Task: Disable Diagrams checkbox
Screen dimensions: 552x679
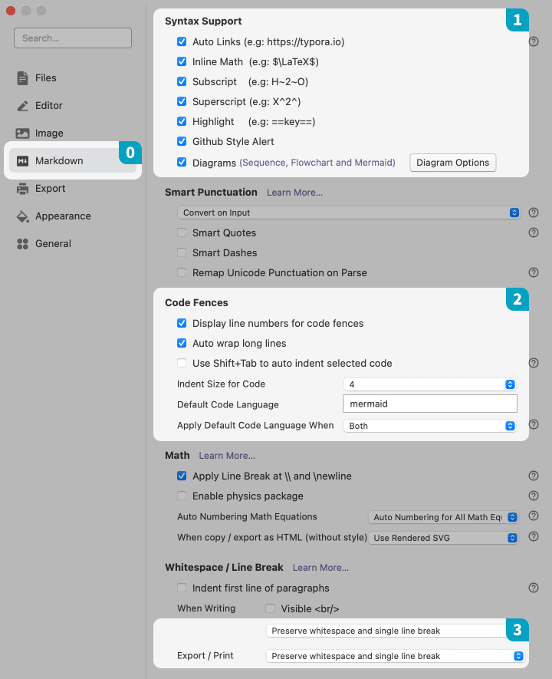Action: click(x=182, y=162)
